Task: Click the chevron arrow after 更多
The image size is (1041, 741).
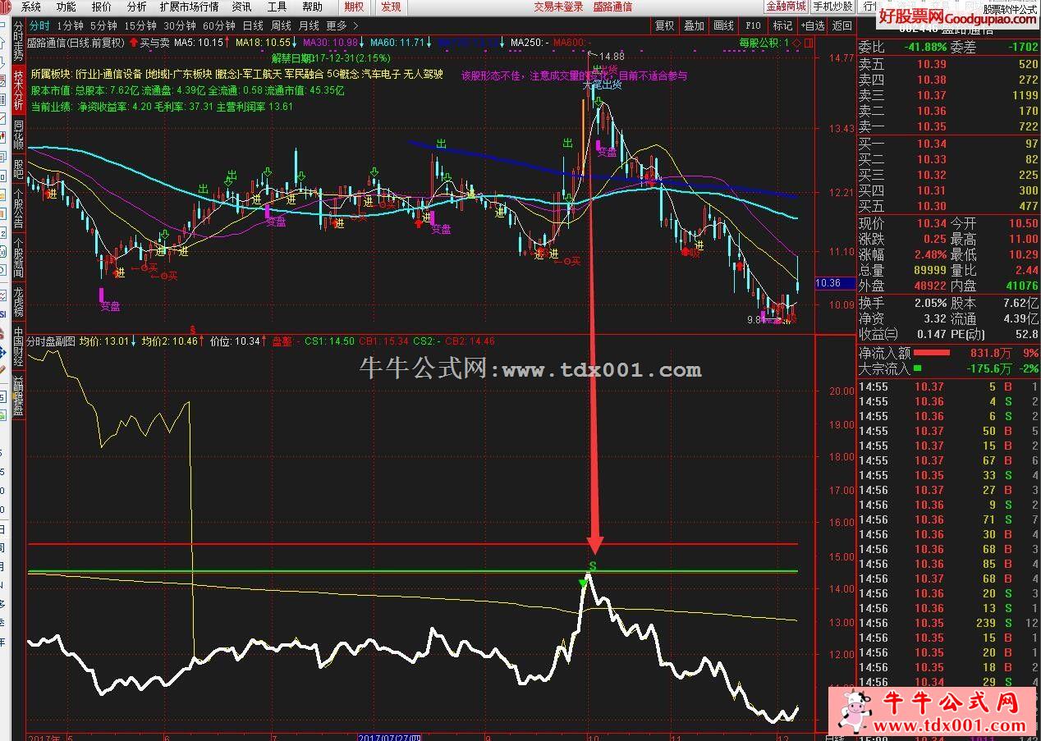Action: click(x=355, y=25)
